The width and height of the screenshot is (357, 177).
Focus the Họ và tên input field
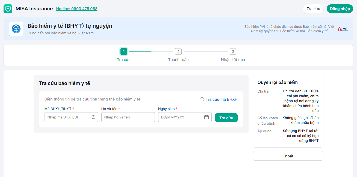[128, 117]
